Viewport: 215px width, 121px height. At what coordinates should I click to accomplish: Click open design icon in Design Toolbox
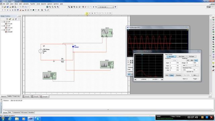pos(10,19)
